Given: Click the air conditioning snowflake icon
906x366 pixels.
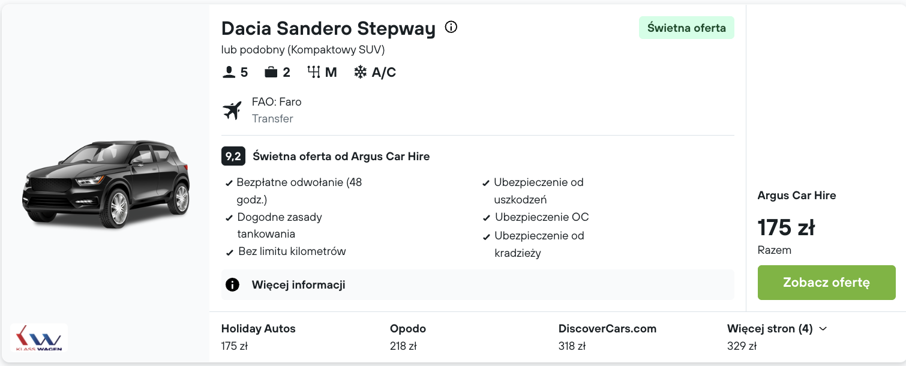Looking at the screenshot, I should (361, 73).
